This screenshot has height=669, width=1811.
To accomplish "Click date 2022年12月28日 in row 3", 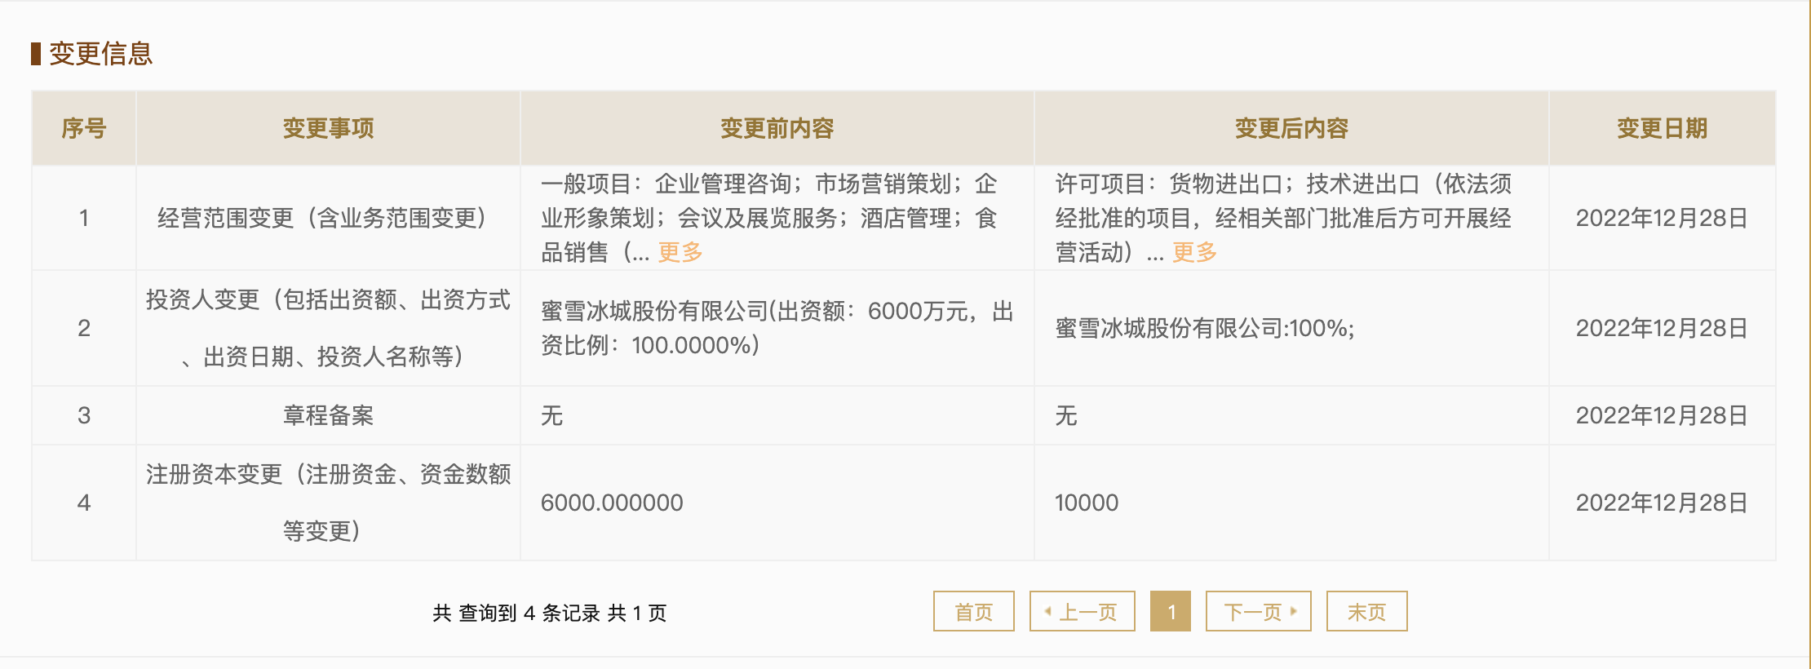I will pos(1663,415).
